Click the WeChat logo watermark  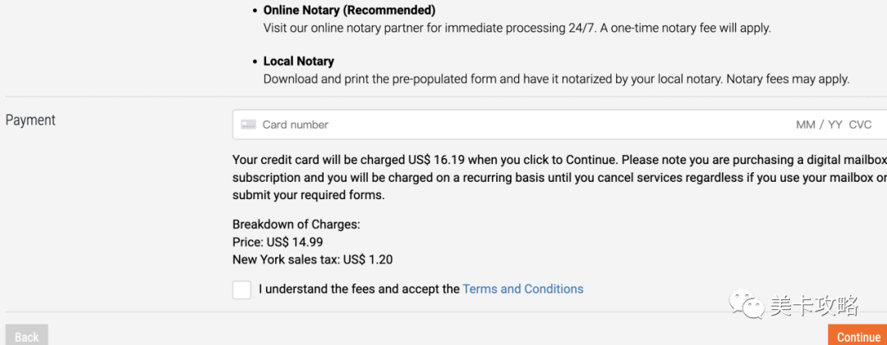tap(749, 306)
